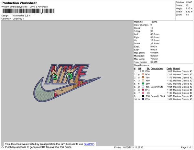This screenshot has width=194, height=150.
Task: Click the Nike Starfire embroidery design preview
Action: click(x=67, y=83)
